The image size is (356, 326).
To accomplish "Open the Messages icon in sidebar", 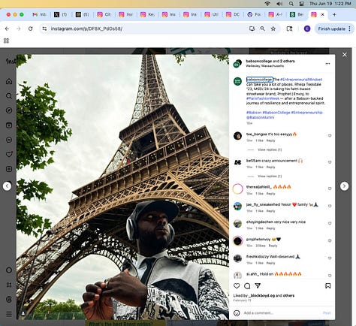I will click(x=9, y=140).
